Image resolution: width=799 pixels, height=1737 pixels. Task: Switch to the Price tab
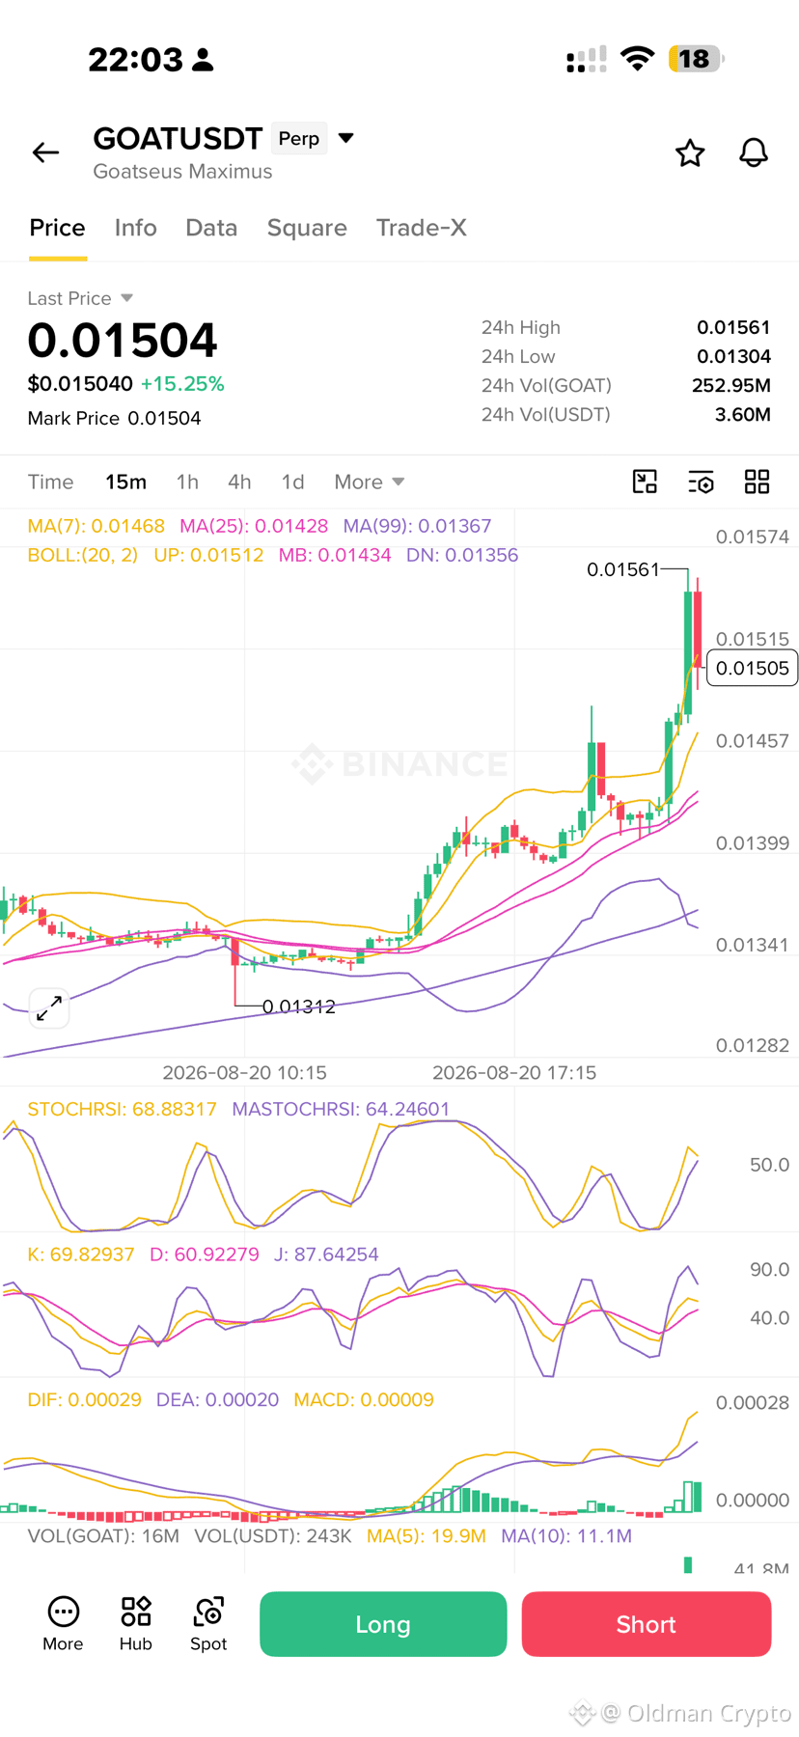pyautogui.click(x=58, y=228)
